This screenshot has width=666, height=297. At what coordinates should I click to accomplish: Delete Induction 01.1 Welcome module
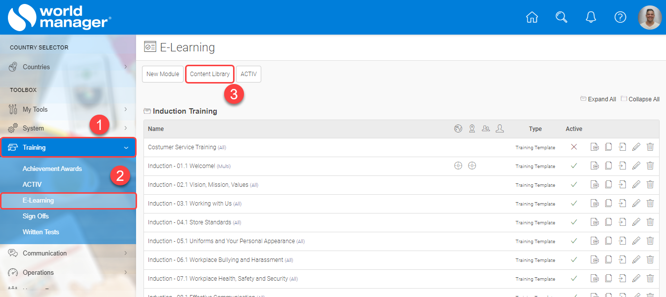coord(650,166)
